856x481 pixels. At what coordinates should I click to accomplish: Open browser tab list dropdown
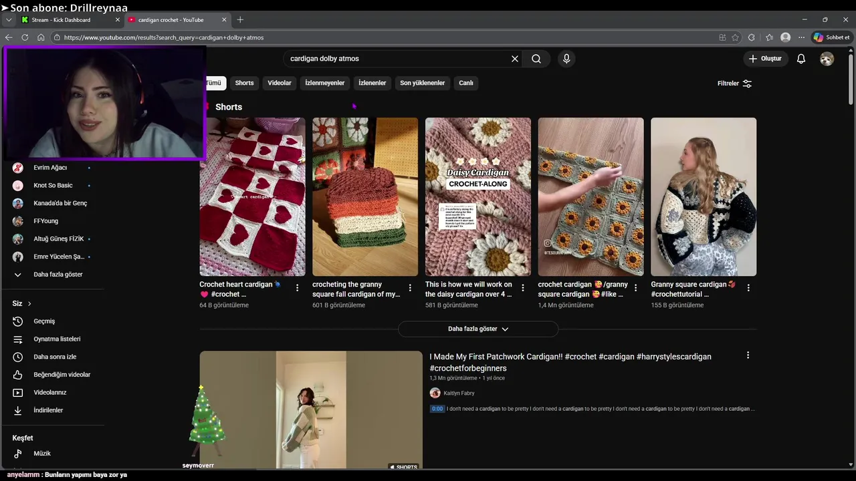(9, 20)
